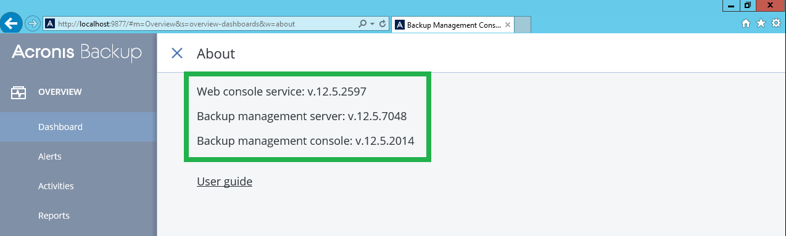Click the About panel title
786x236 pixels.
216,54
